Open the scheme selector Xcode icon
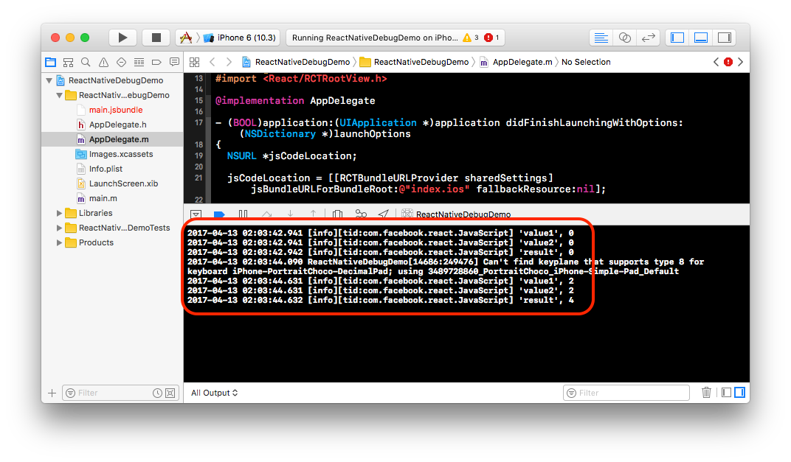Viewport: 791px width, 462px height. (x=186, y=38)
